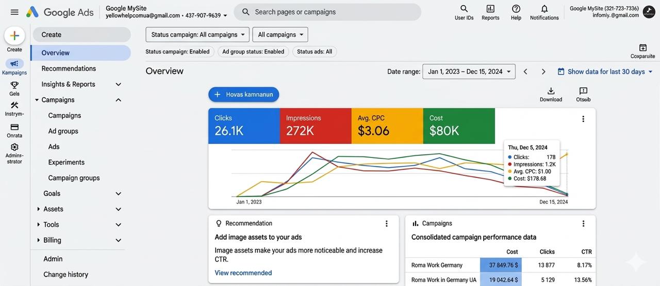Screen dimensions: 660x286
Task: Click the round plus Create icon
Action: coord(14,35)
